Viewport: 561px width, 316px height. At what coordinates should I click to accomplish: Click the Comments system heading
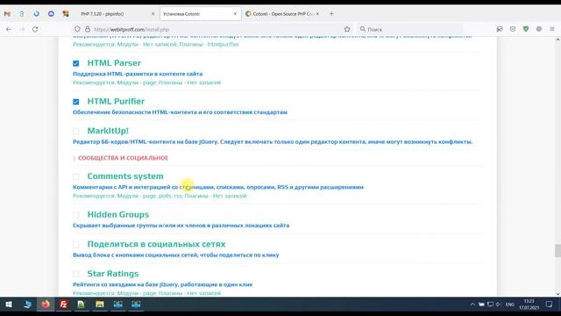coord(125,176)
